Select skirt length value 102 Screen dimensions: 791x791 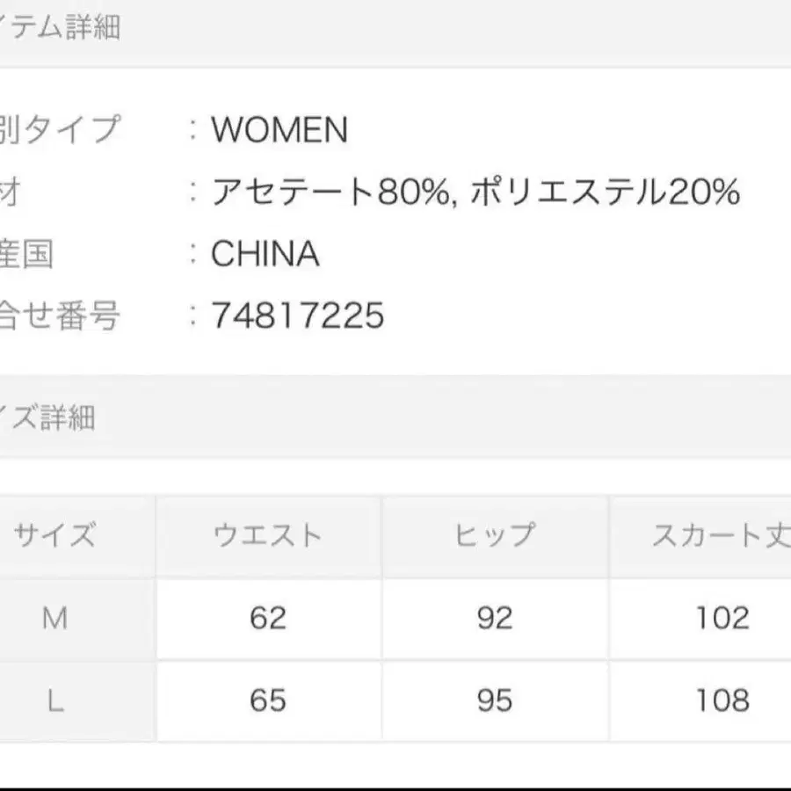click(x=722, y=619)
